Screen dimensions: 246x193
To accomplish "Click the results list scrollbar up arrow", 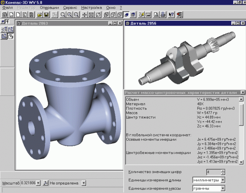I will (x=241, y=99).
